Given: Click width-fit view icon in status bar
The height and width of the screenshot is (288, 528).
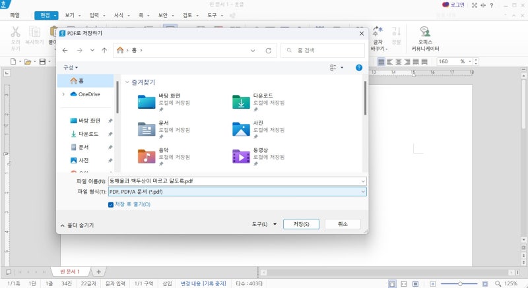Looking at the screenshot, I should (x=404, y=284).
